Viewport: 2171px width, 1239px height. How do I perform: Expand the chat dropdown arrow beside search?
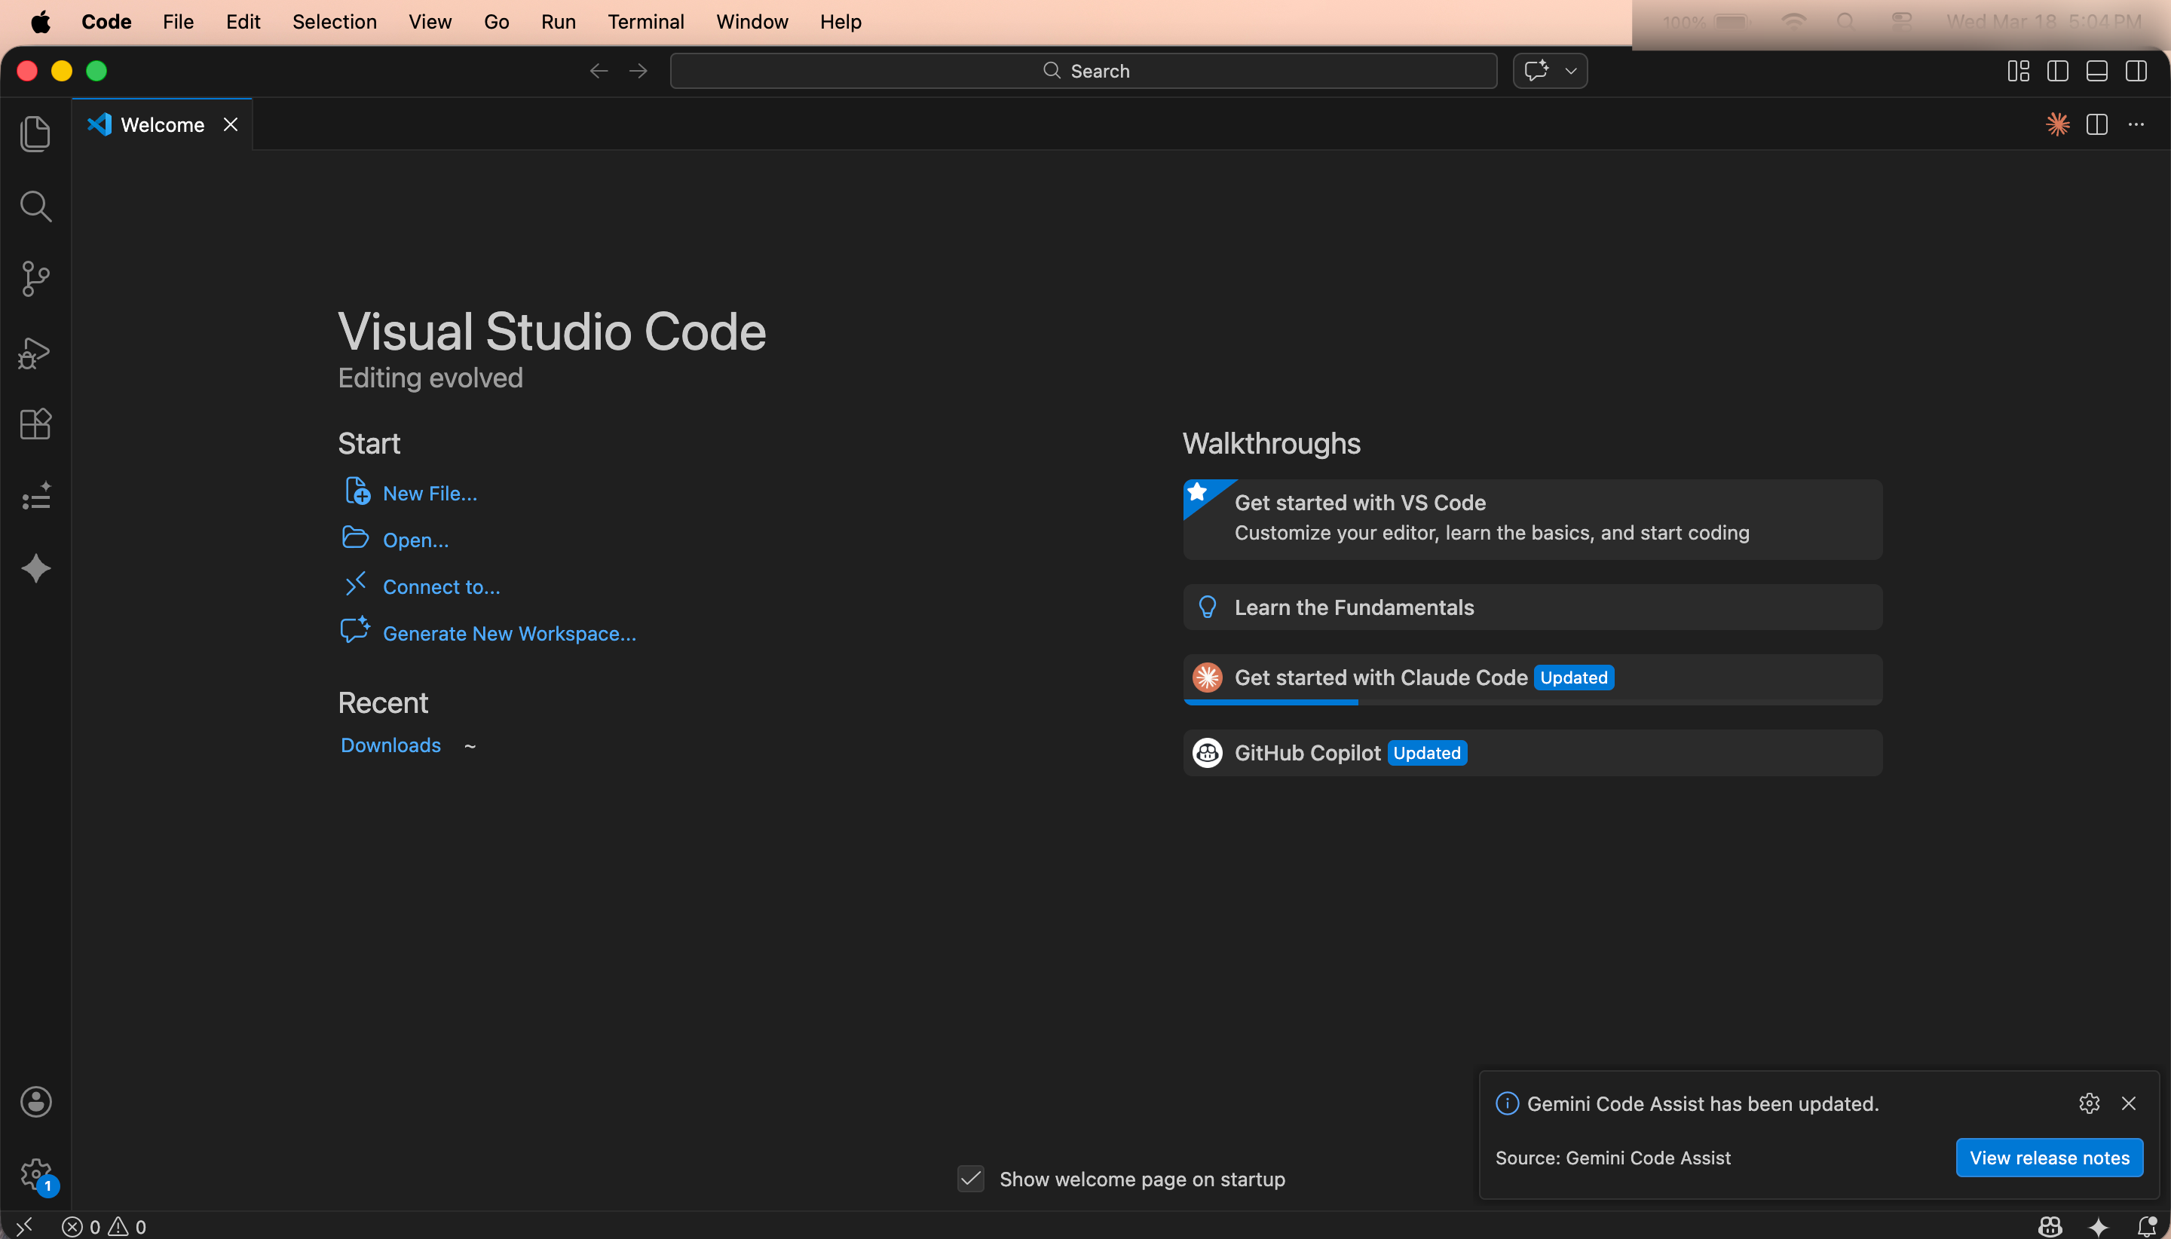click(1570, 72)
